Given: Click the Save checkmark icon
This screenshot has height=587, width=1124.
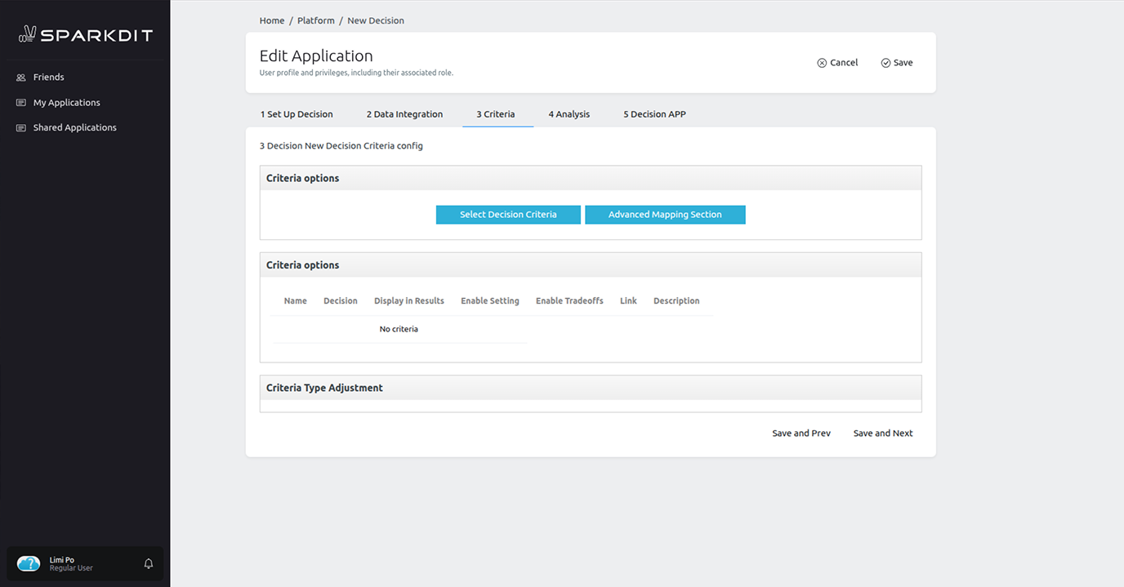Looking at the screenshot, I should (885, 62).
